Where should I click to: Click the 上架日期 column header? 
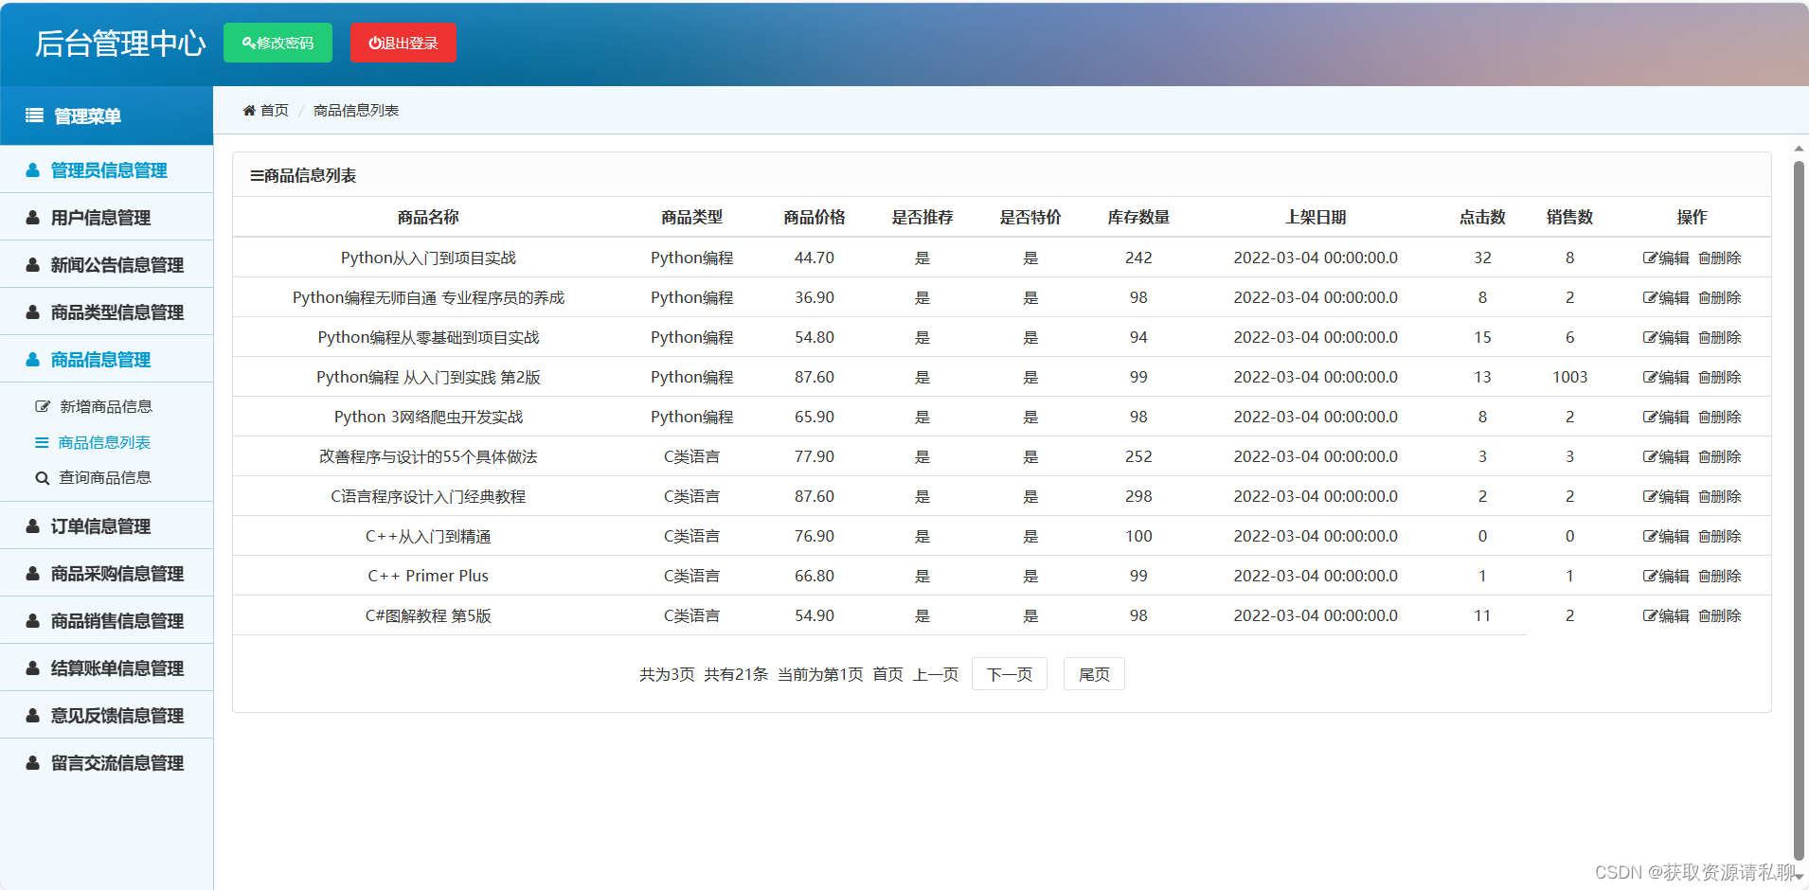[1316, 217]
